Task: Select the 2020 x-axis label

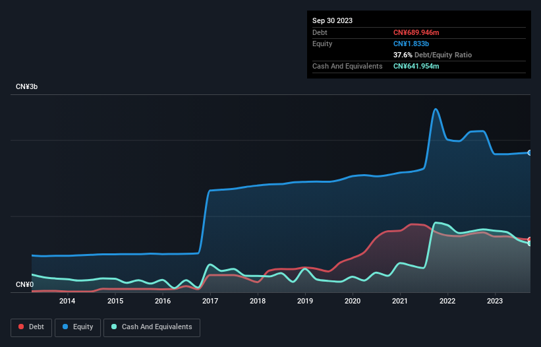Action: click(353, 301)
